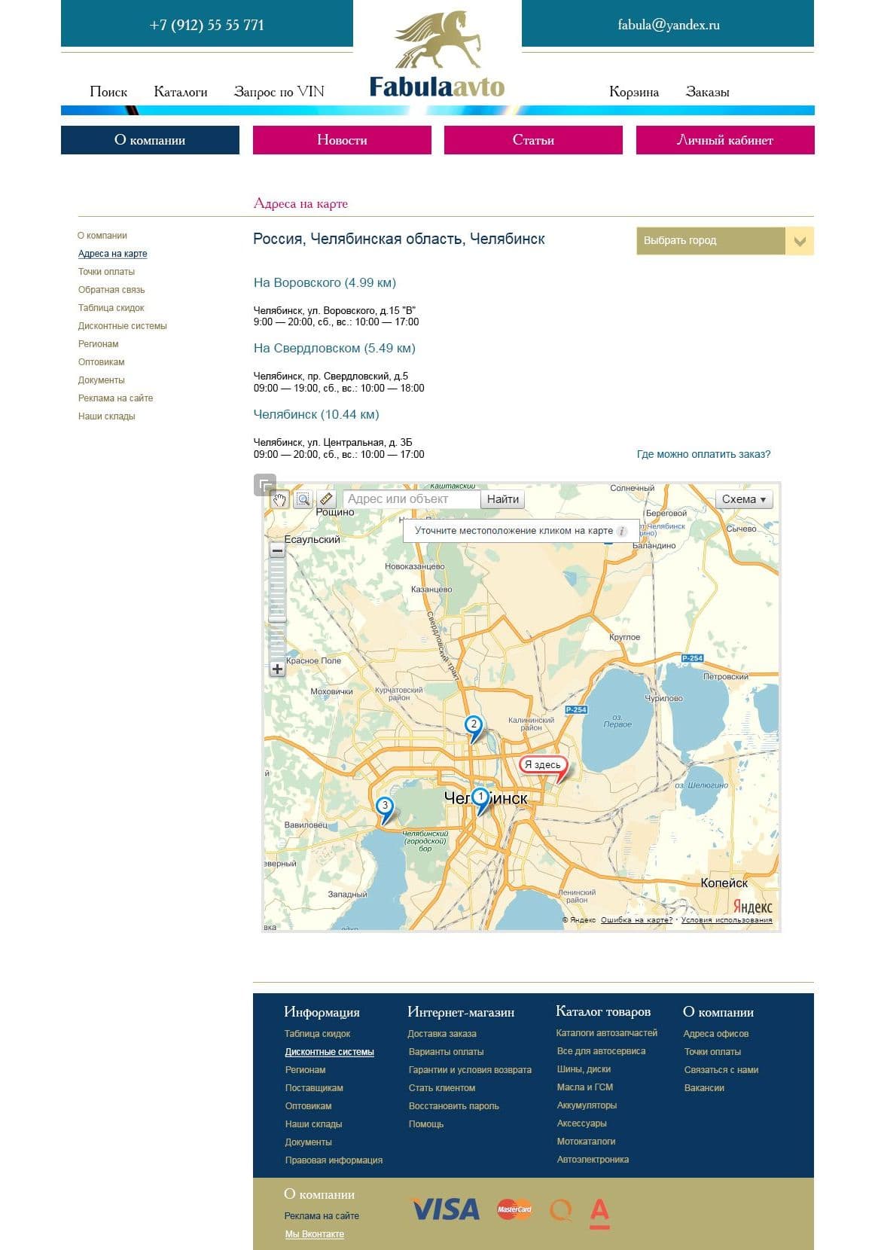Open the 'На Воровского (4.99 км)' address link
The height and width of the screenshot is (1250, 875).
[325, 283]
